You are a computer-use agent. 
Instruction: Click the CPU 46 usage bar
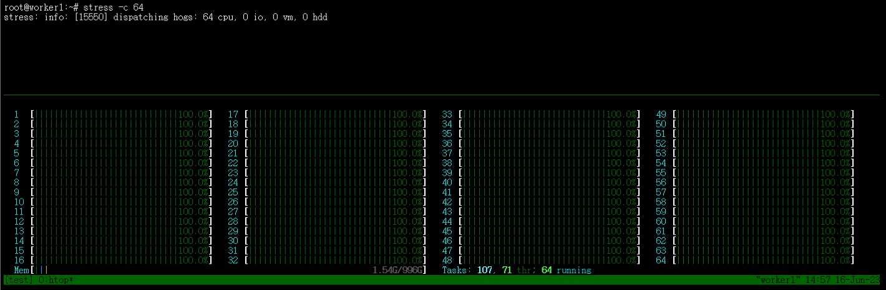click(x=550, y=241)
